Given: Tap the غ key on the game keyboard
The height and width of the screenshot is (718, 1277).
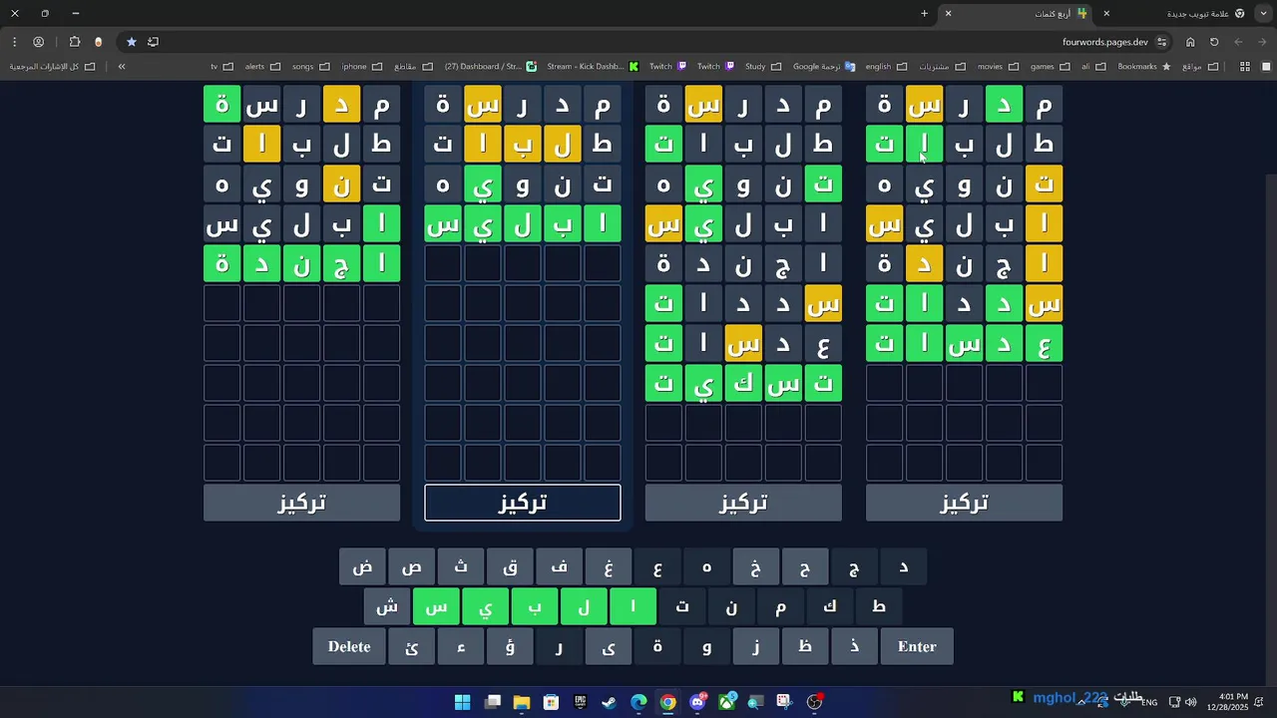Looking at the screenshot, I should pos(609,566).
